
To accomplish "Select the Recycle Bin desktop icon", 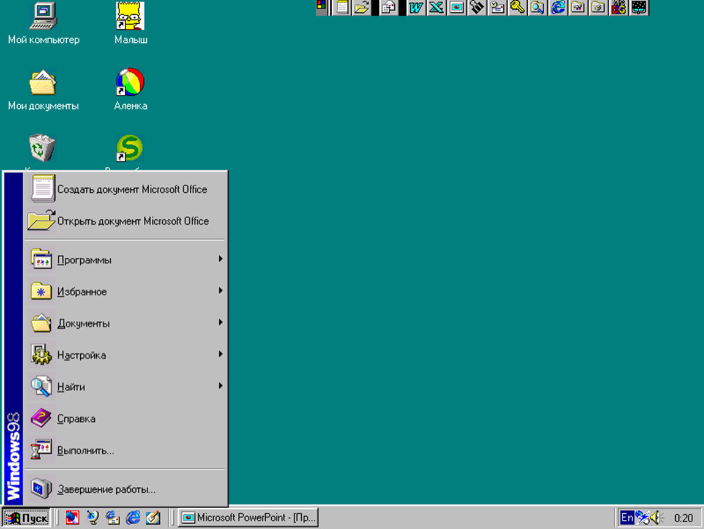I will point(42,148).
